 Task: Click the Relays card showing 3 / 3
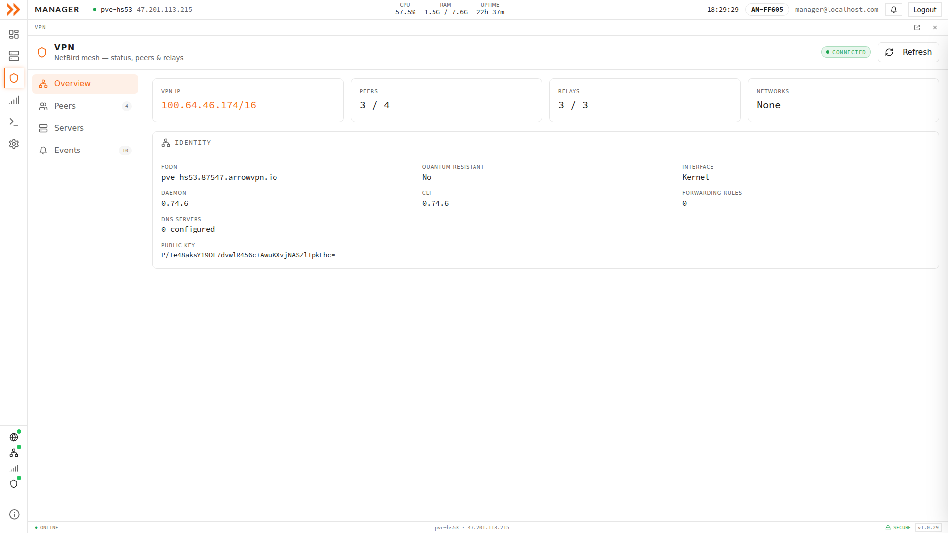pos(644,101)
